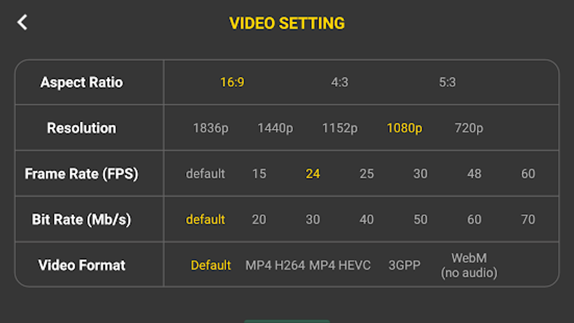
Task: Set frame rate to default
Action: [205, 173]
